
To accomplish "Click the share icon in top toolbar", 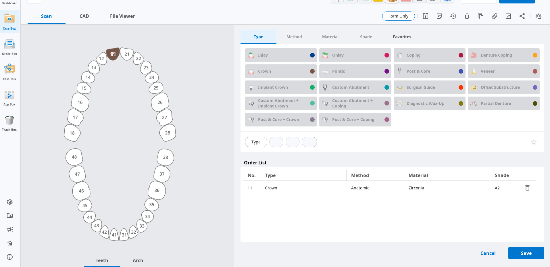I will (522, 16).
